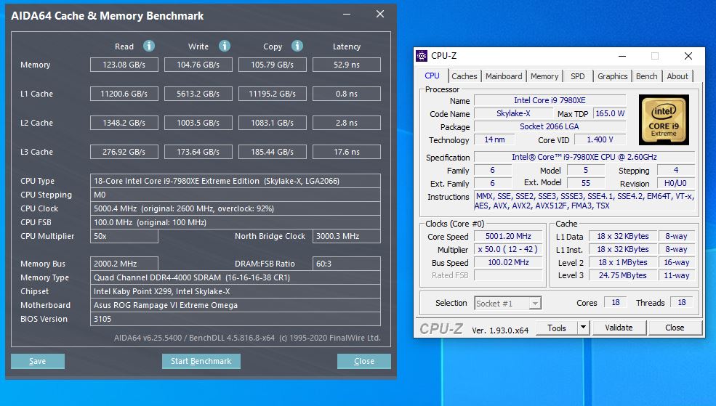
Task: Click the Memory Type field Quad Channel DDR4-4000
Action: (x=236, y=277)
